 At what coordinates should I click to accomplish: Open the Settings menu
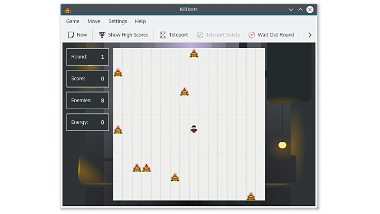pos(118,21)
